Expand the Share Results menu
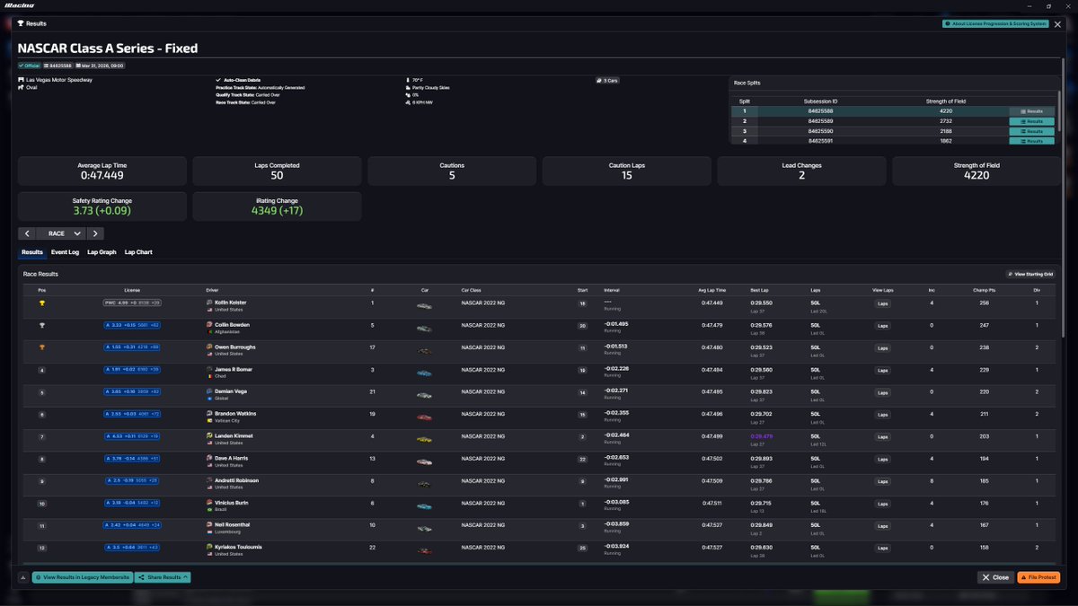 [x=163, y=577]
